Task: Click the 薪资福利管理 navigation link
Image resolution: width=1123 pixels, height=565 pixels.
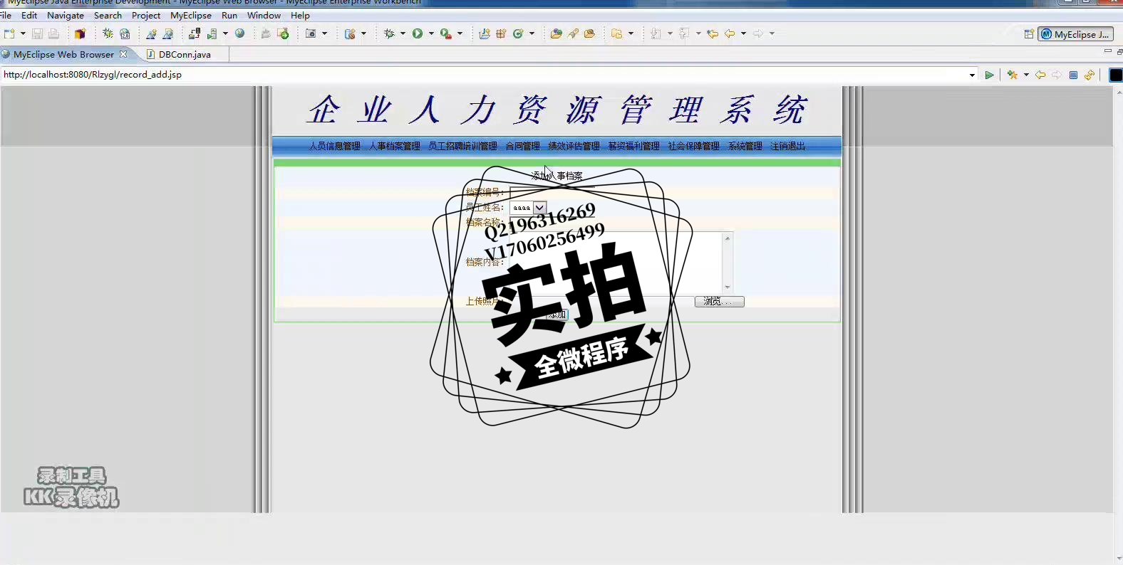Action: (x=633, y=146)
